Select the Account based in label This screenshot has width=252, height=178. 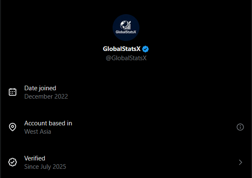click(x=48, y=123)
